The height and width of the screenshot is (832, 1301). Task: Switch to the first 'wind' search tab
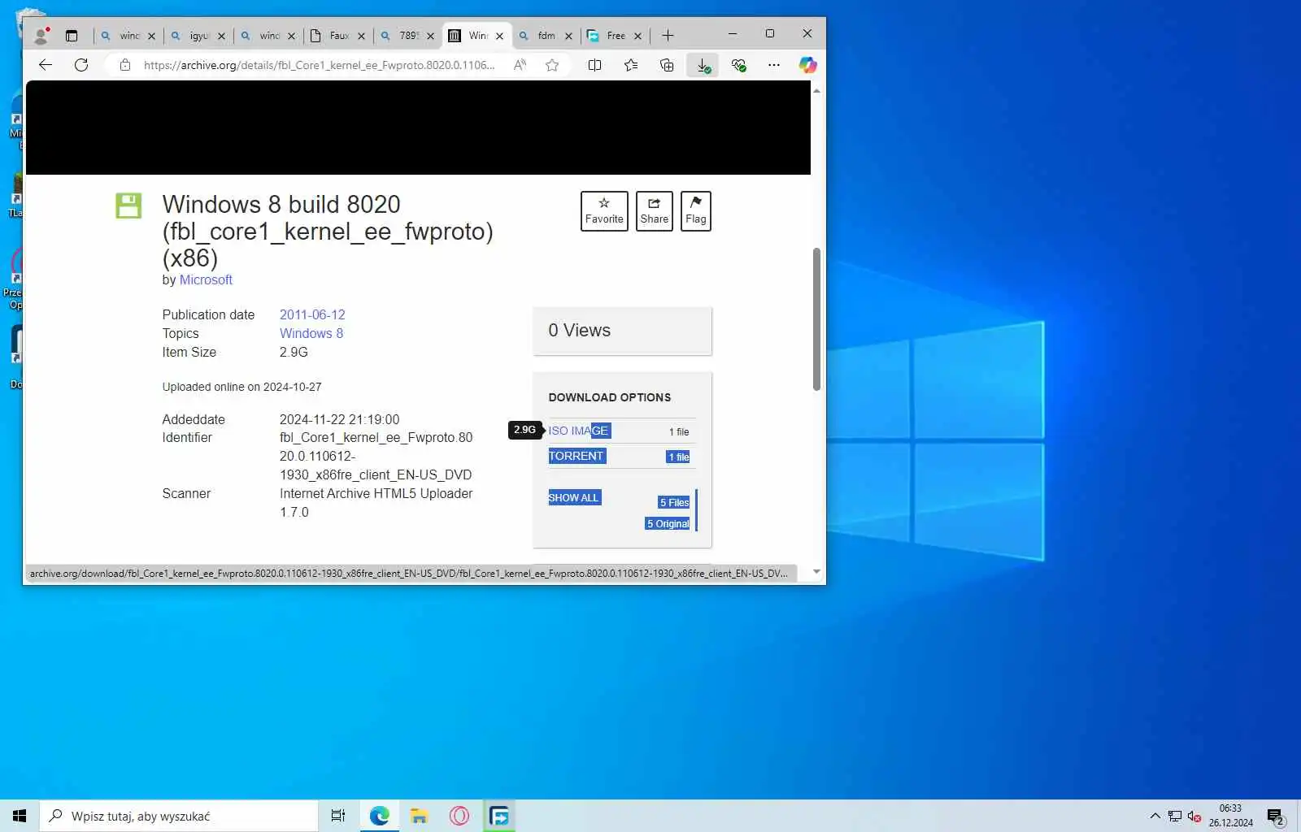coord(128,36)
